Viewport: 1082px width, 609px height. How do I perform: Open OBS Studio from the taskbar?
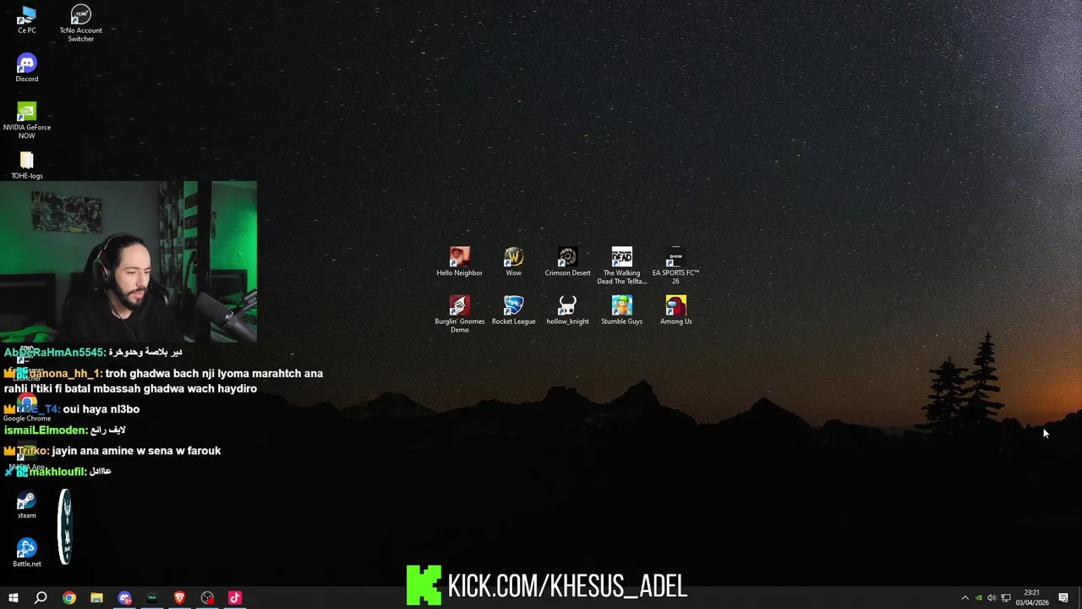coord(207,598)
